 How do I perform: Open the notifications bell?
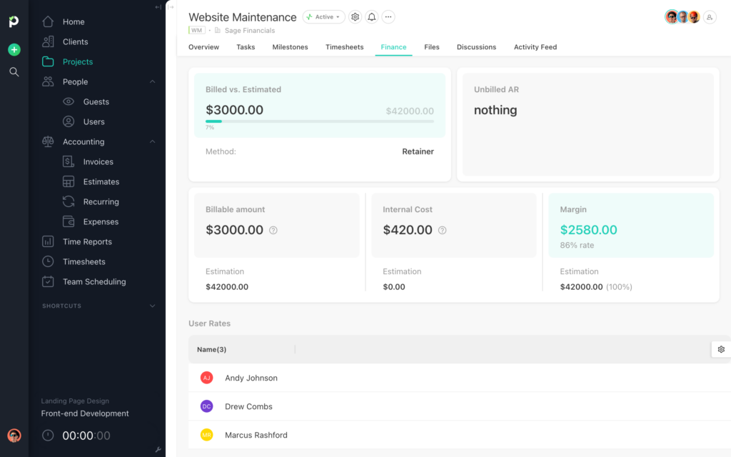(371, 16)
